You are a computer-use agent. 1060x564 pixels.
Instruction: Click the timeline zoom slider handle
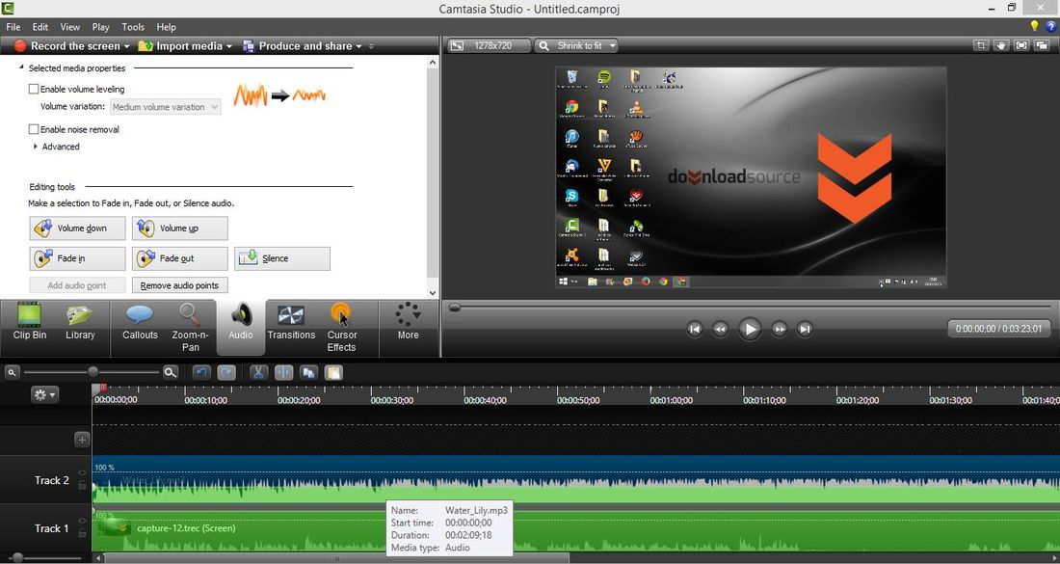(x=93, y=372)
